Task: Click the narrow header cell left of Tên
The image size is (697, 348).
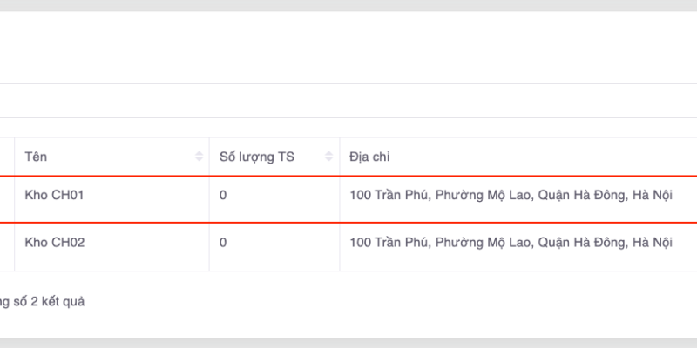Action: point(7,157)
